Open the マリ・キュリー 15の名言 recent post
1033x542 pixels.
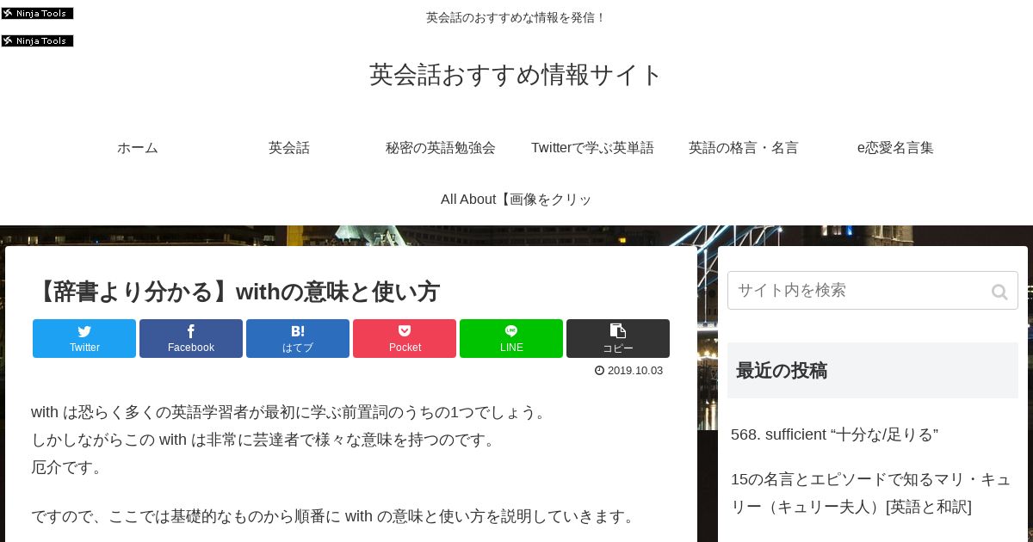pyautogui.click(x=871, y=493)
